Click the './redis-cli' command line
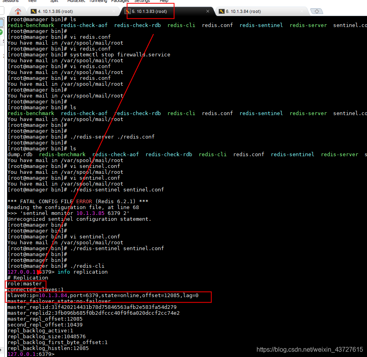Screen dimensions: 367x357 tap(56, 266)
